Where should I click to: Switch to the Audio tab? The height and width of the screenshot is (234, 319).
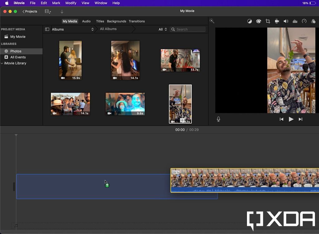[86, 21]
